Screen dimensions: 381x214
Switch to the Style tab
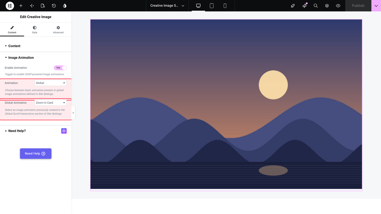coord(35,30)
